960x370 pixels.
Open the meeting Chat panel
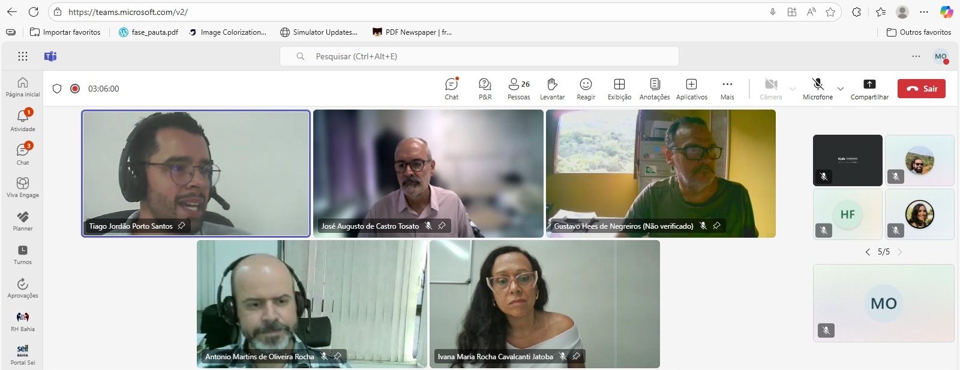pyautogui.click(x=452, y=88)
